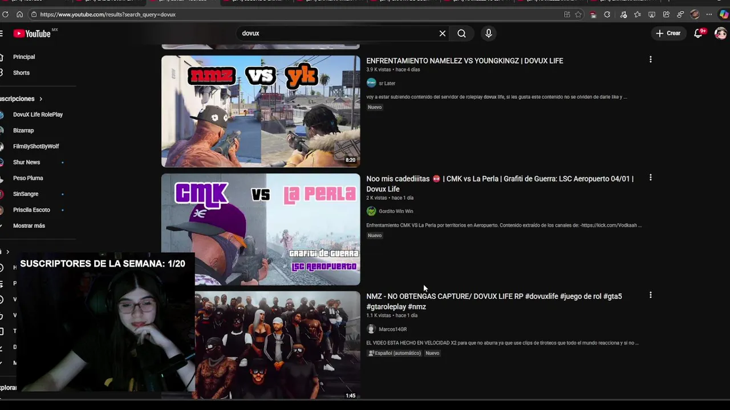Open YouTube notifications bell
This screenshot has height=410, width=730.
coord(698,34)
